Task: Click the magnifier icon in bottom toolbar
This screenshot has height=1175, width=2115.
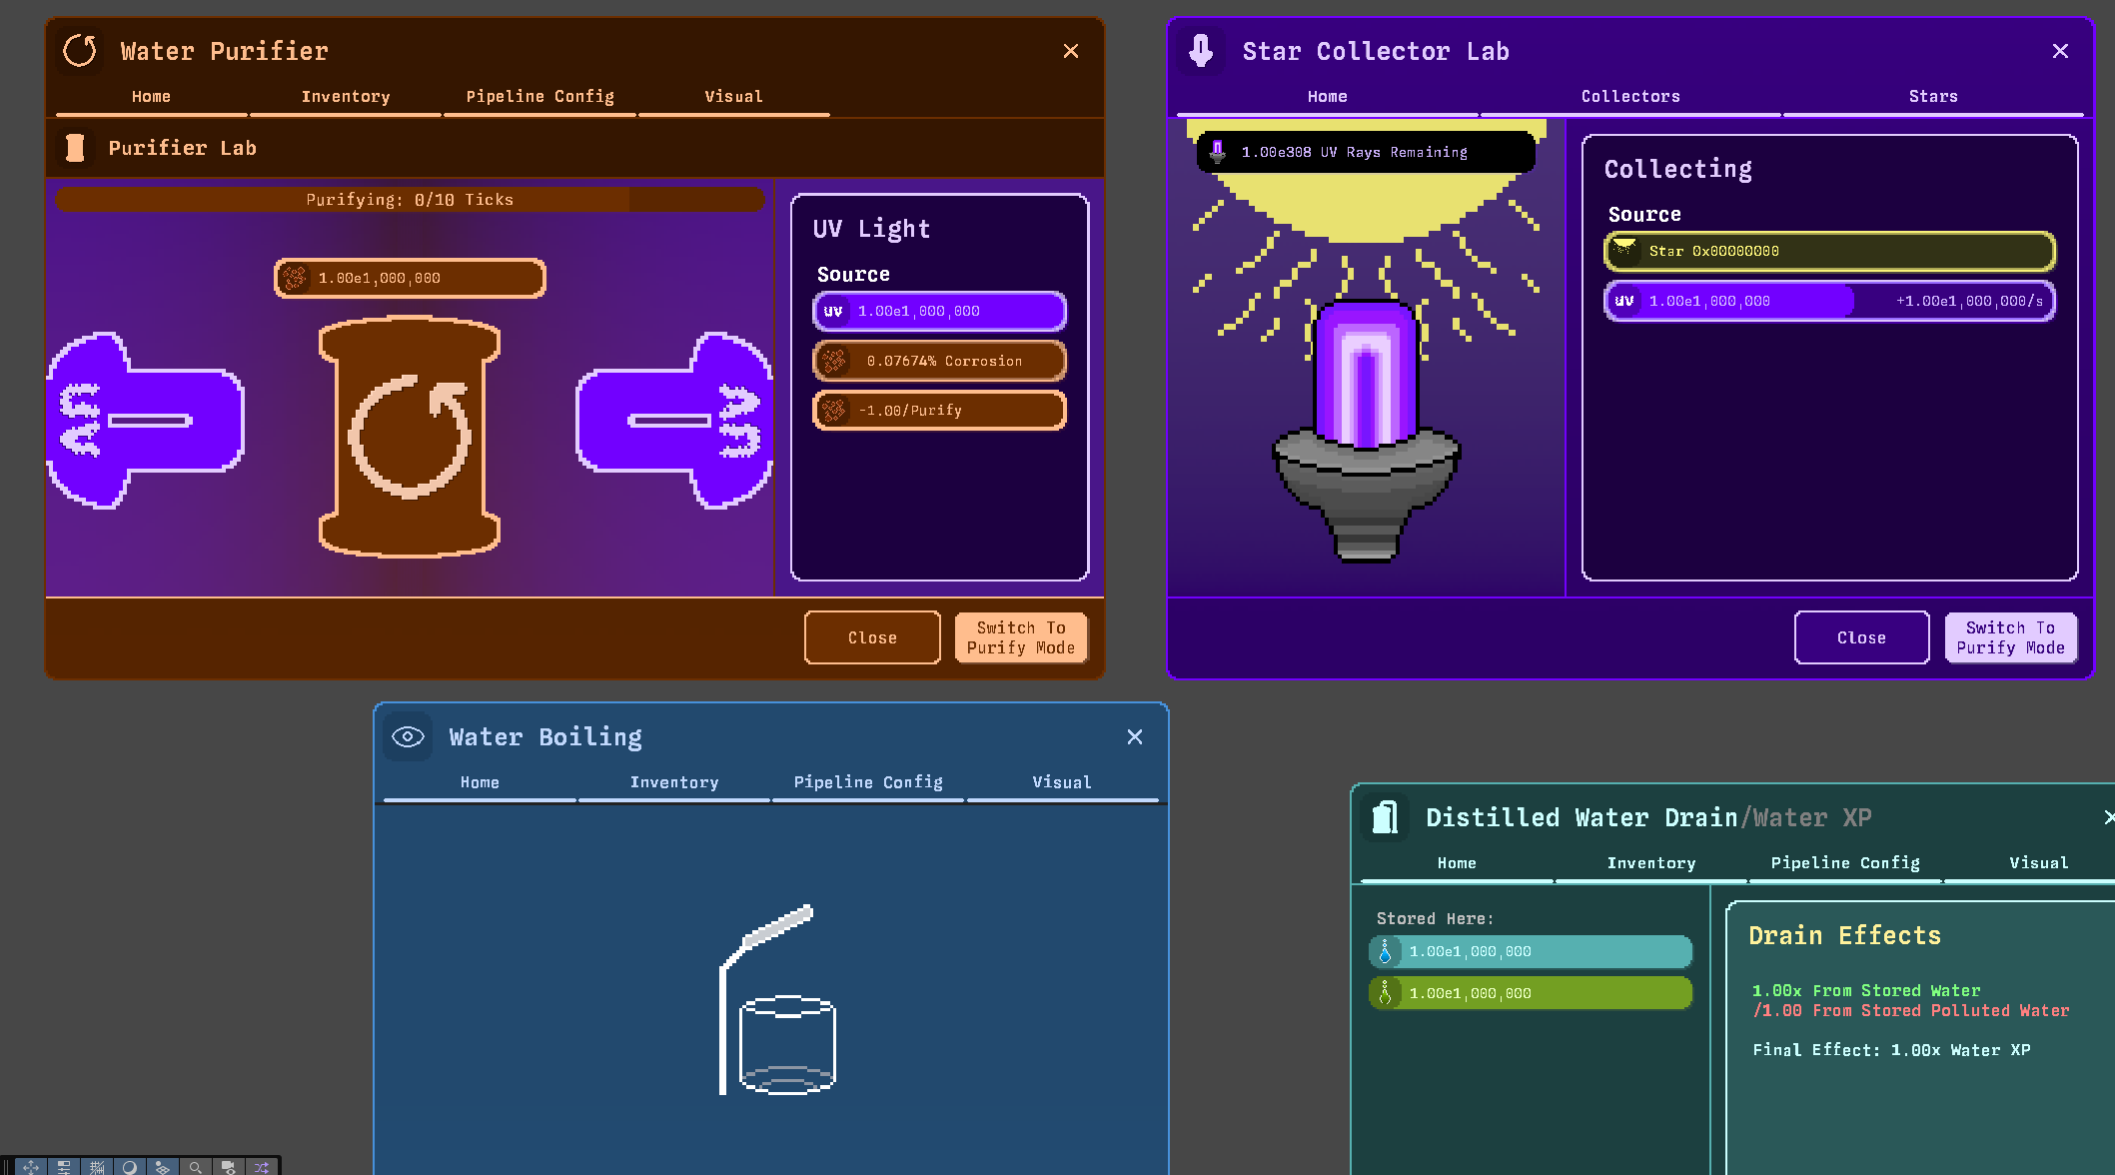Action: pyautogui.click(x=195, y=1167)
